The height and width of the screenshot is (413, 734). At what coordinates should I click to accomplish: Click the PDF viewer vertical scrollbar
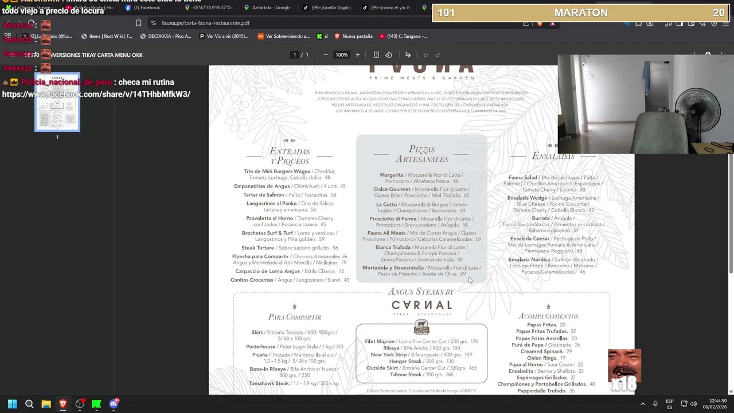coord(731,213)
